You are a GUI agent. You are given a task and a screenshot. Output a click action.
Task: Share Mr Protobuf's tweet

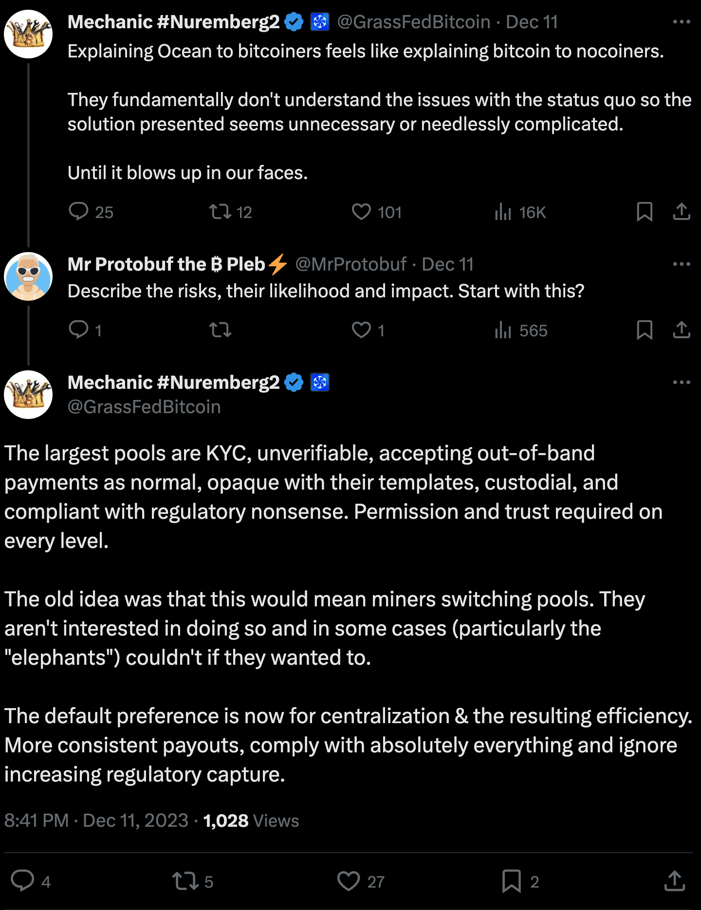[682, 330]
